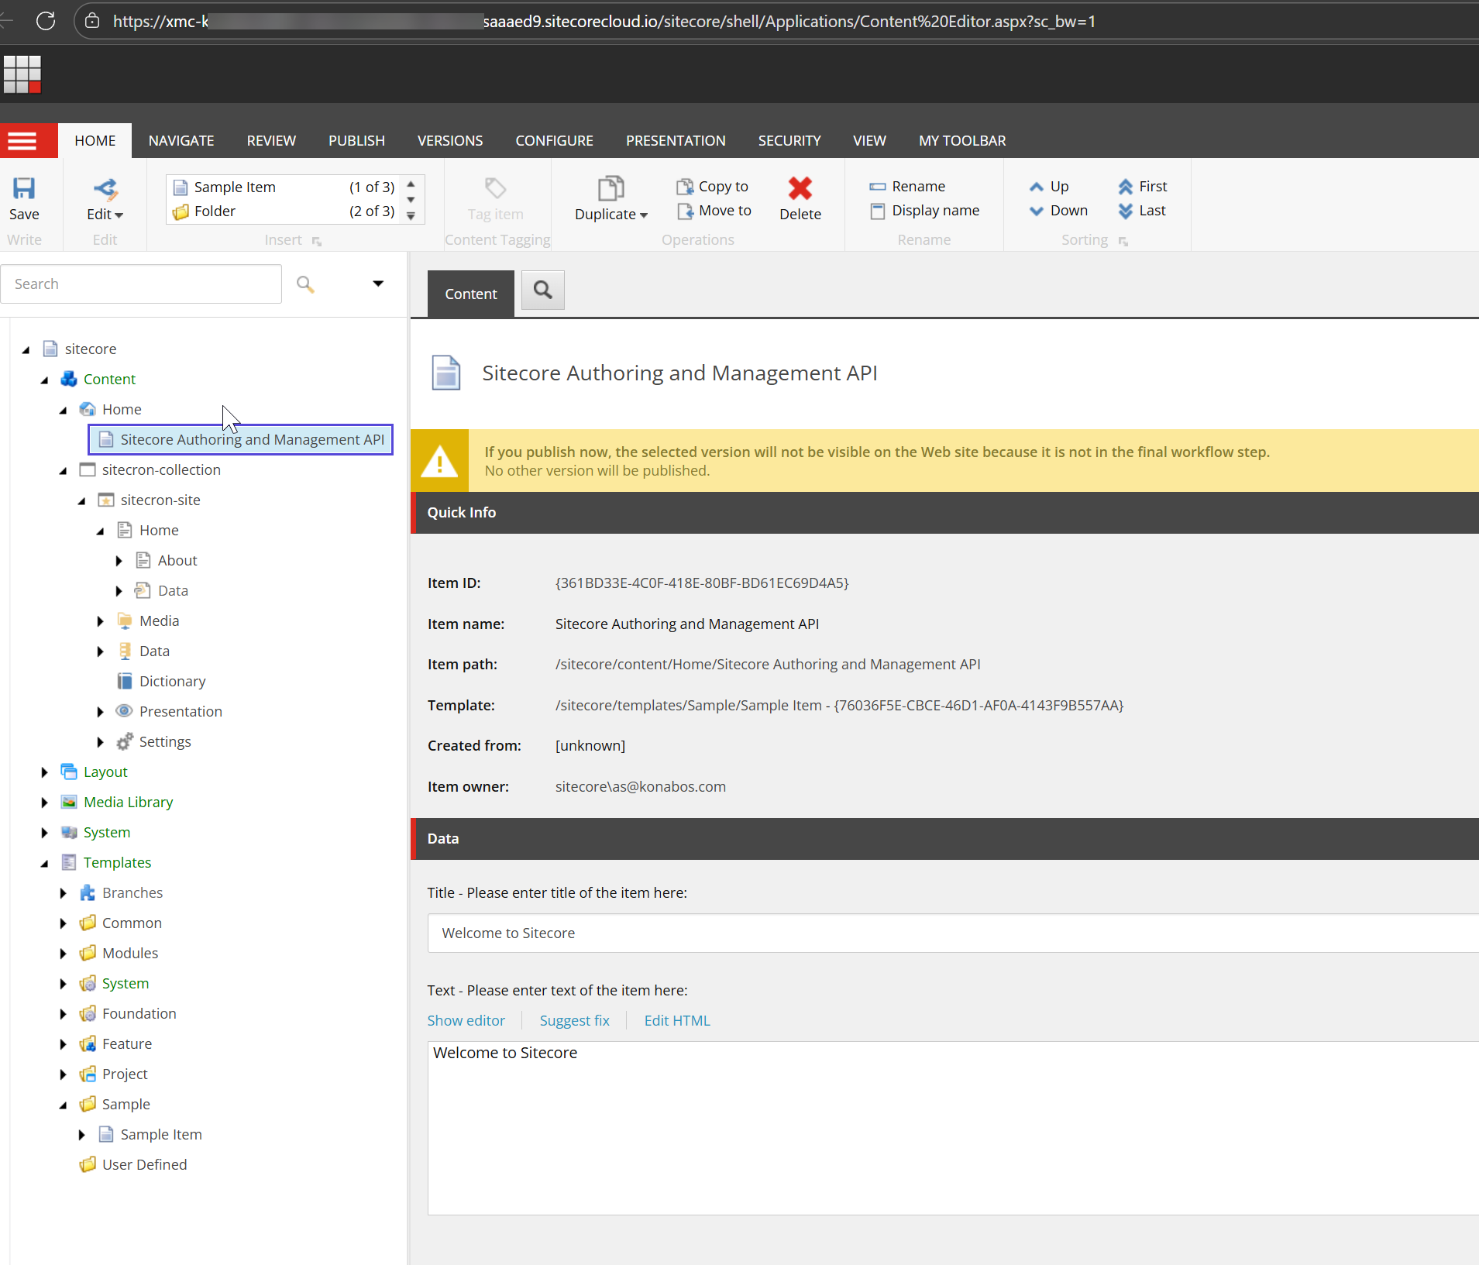Click the Save icon in the ribbon
The height and width of the screenshot is (1265, 1479).
24,189
